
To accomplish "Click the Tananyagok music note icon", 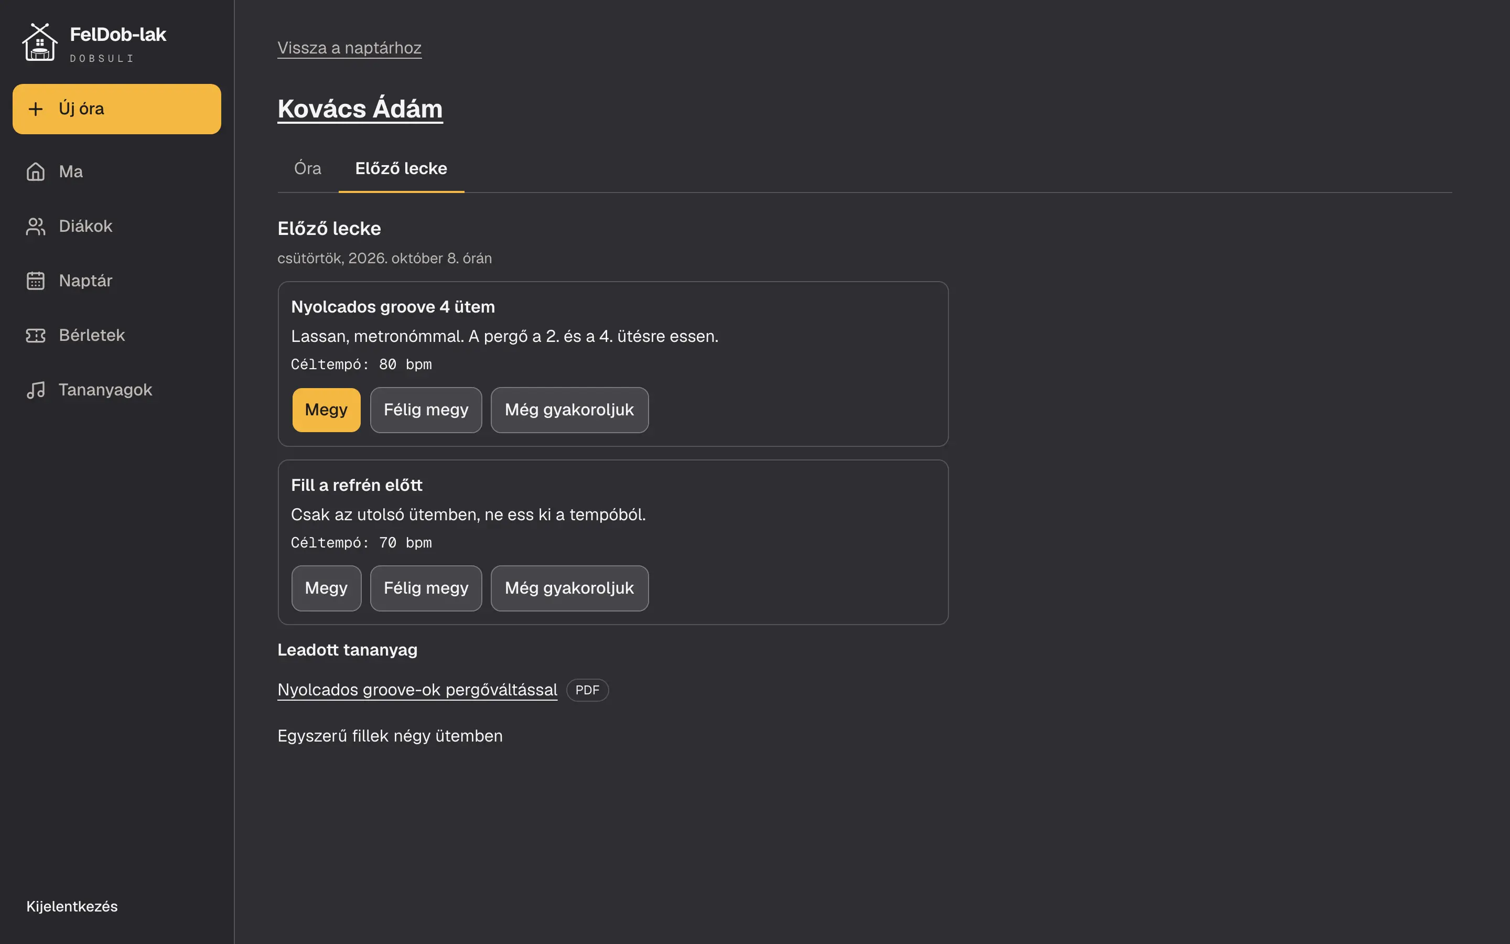I will coord(36,390).
